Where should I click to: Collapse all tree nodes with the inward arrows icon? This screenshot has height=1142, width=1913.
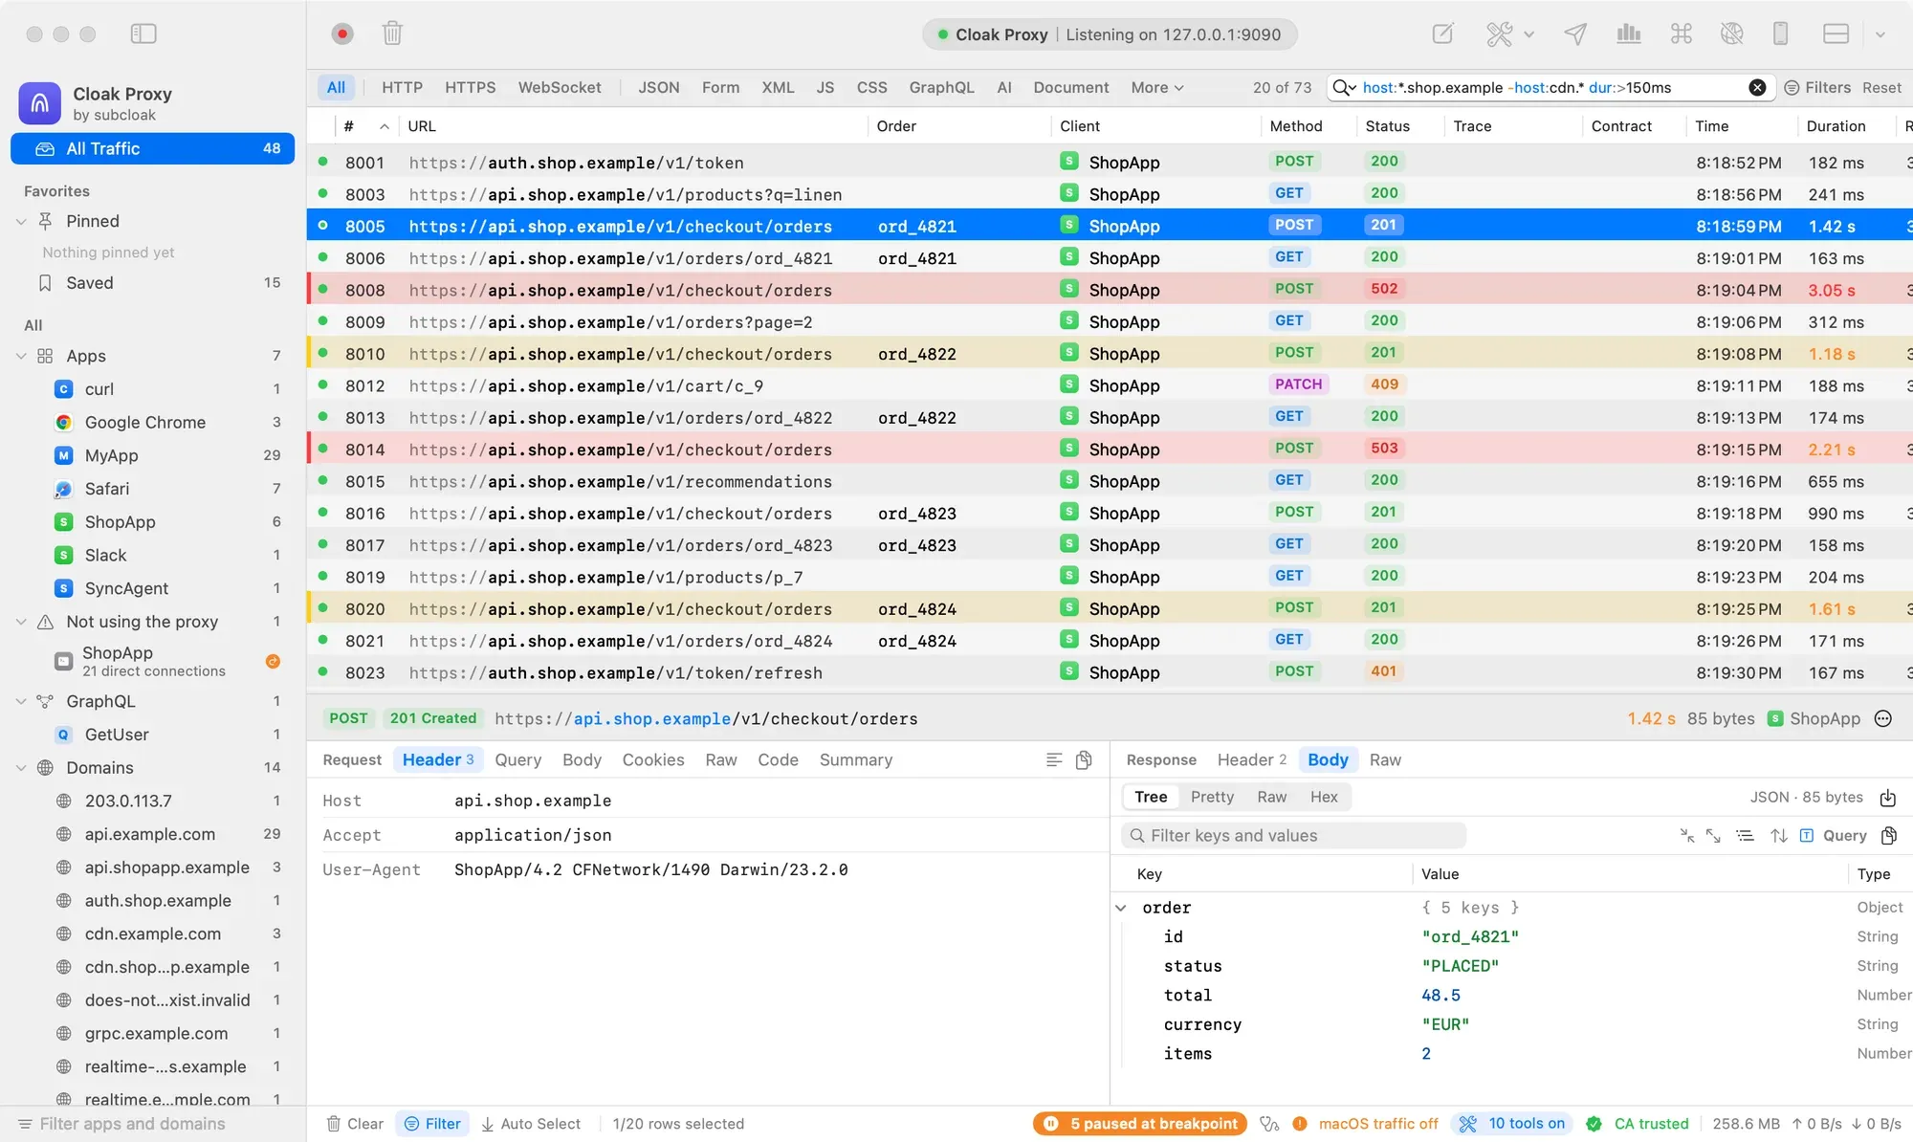[x=1687, y=835]
